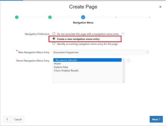Open help for Parent Navigation Menu Entry

[128, 61]
